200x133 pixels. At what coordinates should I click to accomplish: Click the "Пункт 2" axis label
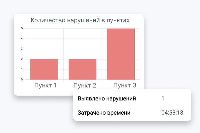(x=85, y=85)
